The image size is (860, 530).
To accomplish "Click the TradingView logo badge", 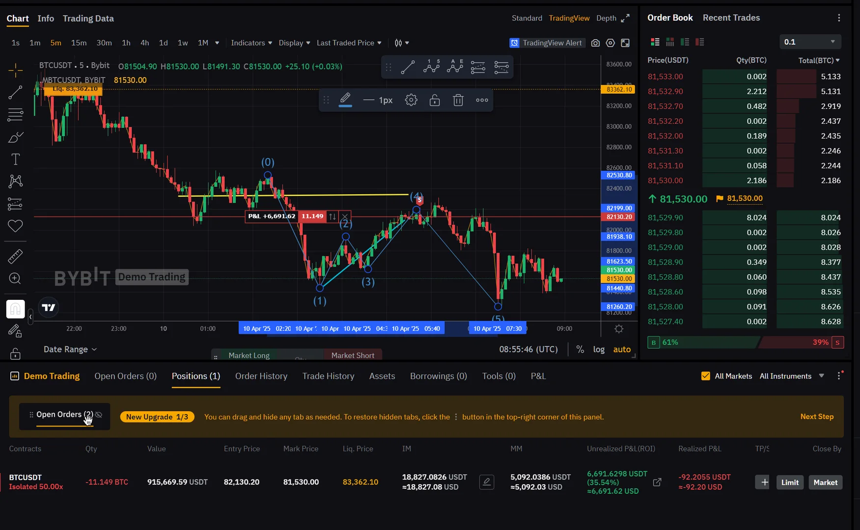I will pos(48,308).
